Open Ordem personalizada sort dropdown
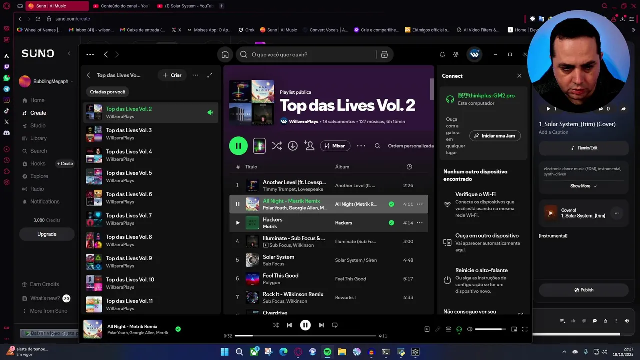This screenshot has width=640, height=360. tap(411, 146)
